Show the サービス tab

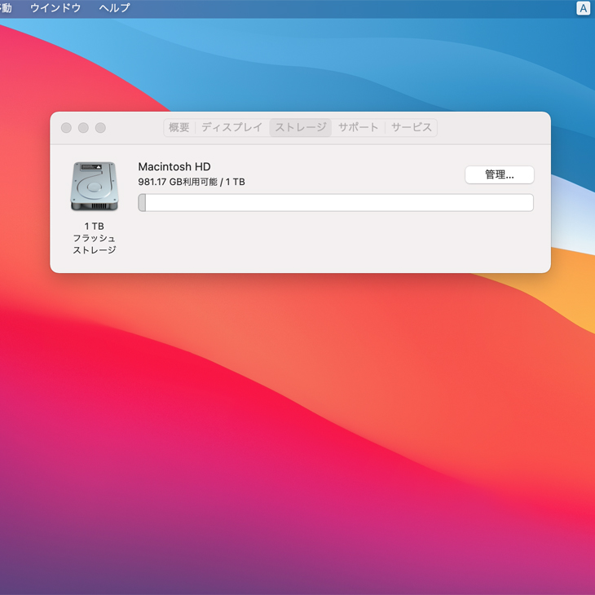(412, 128)
